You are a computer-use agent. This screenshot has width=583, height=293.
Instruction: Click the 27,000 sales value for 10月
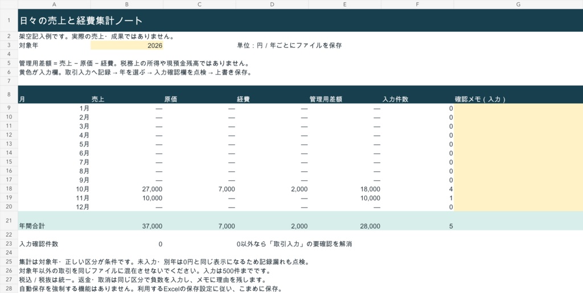[127, 189]
